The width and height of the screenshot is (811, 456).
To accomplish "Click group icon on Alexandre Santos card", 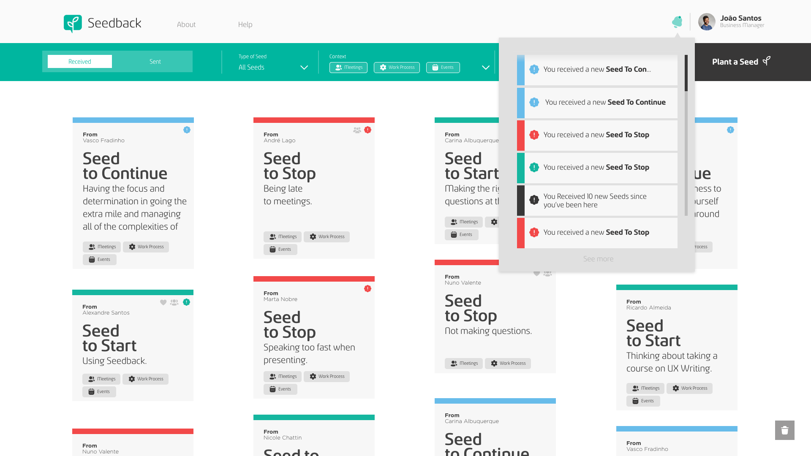I will click(x=174, y=302).
